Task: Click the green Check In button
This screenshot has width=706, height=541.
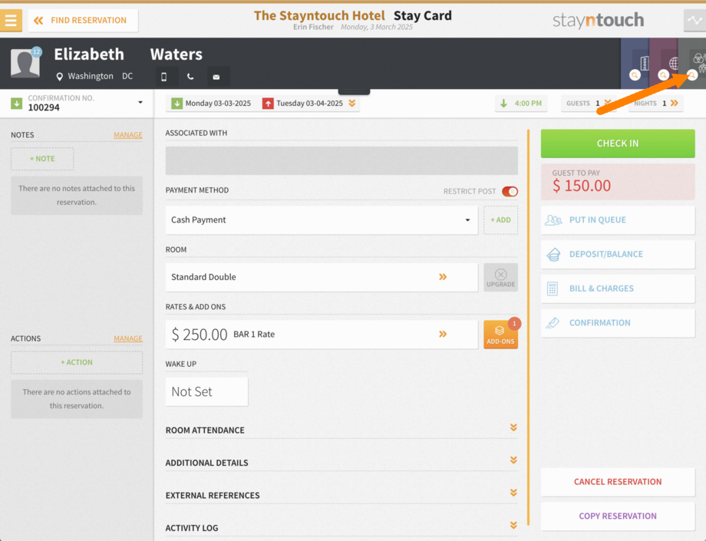Action: pos(618,143)
